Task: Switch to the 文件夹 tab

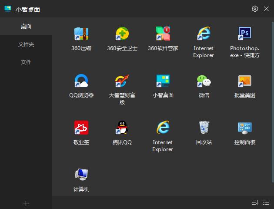Action: pos(26,44)
